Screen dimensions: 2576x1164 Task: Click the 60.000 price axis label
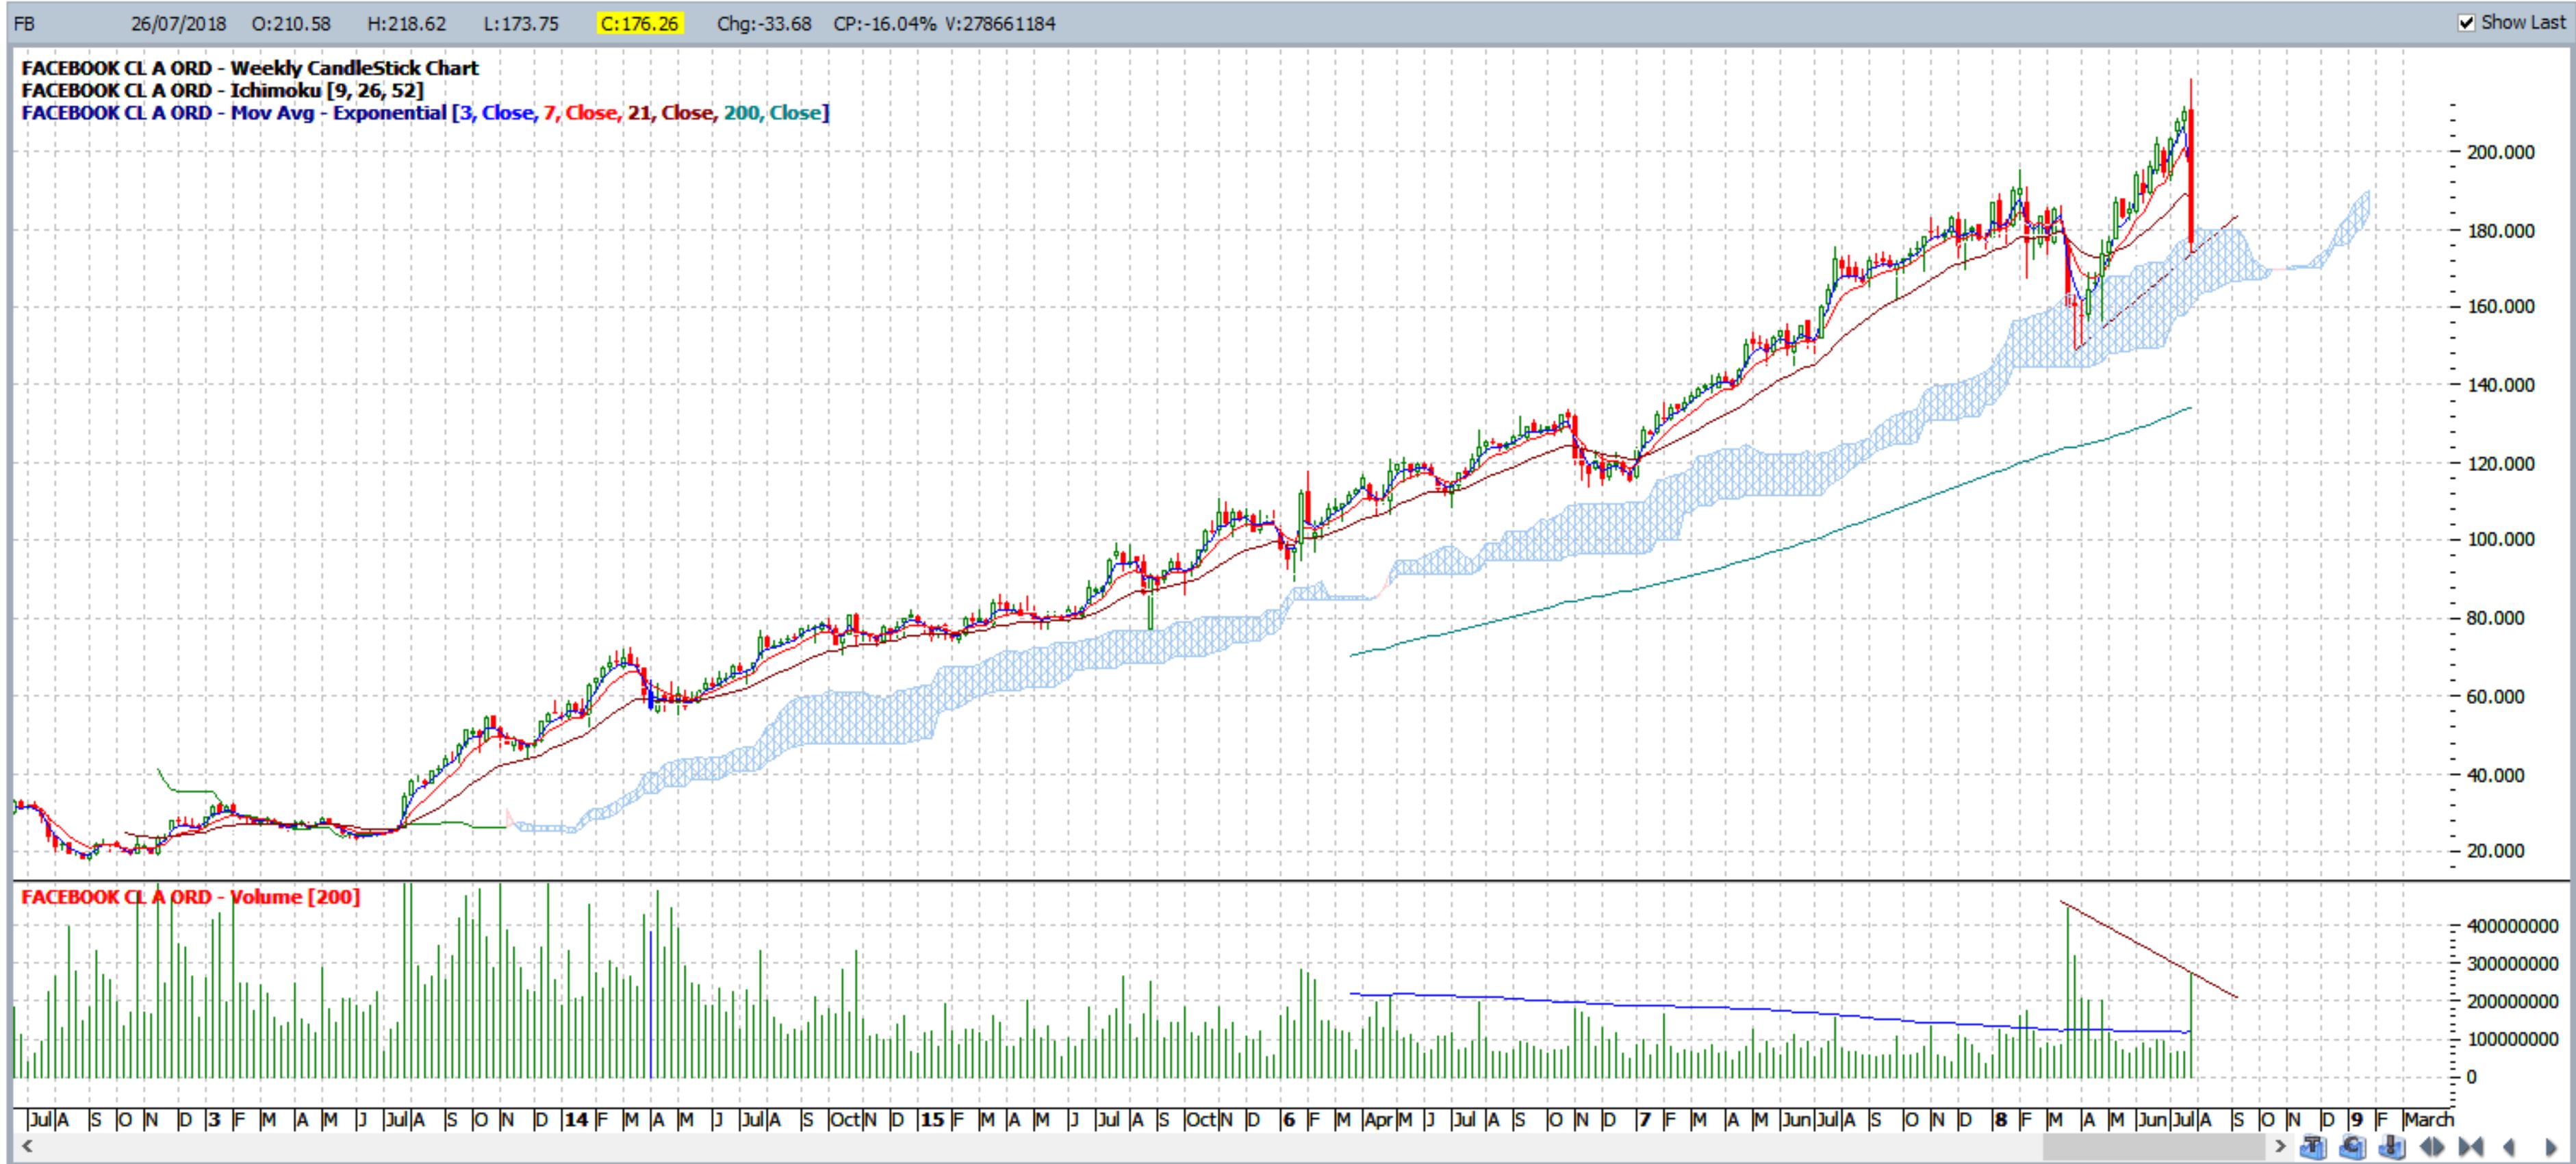[2496, 696]
